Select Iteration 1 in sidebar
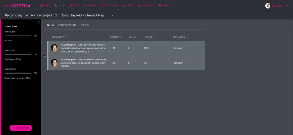This screenshot has height=135, width=293. pyautogui.click(x=10, y=31)
